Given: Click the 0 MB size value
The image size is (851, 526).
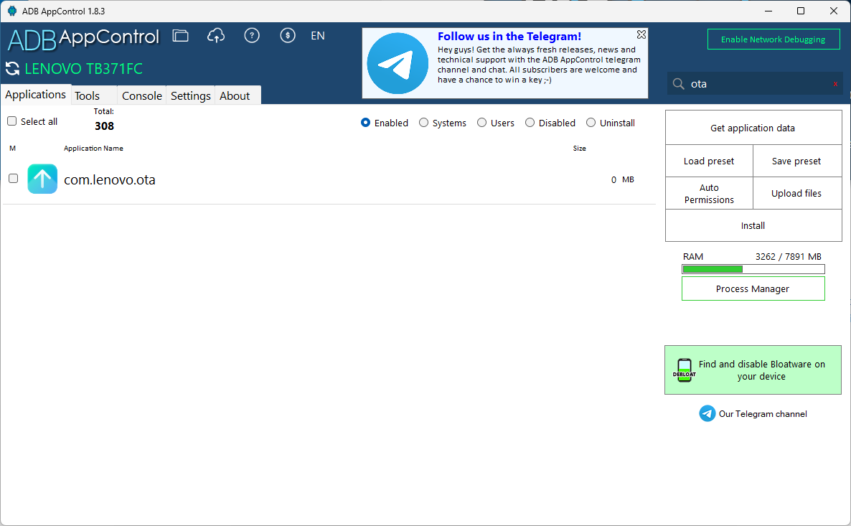Looking at the screenshot, I should tap(623, 179).
